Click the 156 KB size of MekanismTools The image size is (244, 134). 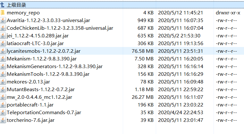coord(146,74)
